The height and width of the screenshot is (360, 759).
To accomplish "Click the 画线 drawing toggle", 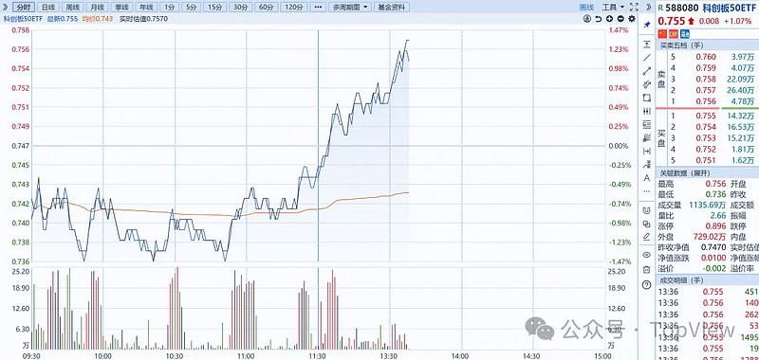I will pyautogui.click(x=586, y=8).
